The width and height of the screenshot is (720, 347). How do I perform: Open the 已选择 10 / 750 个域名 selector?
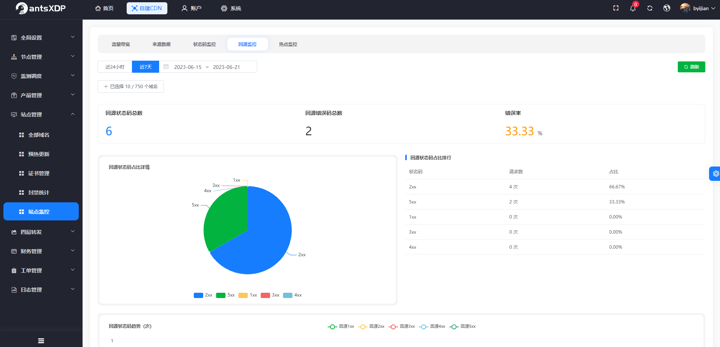click(131, 86)
